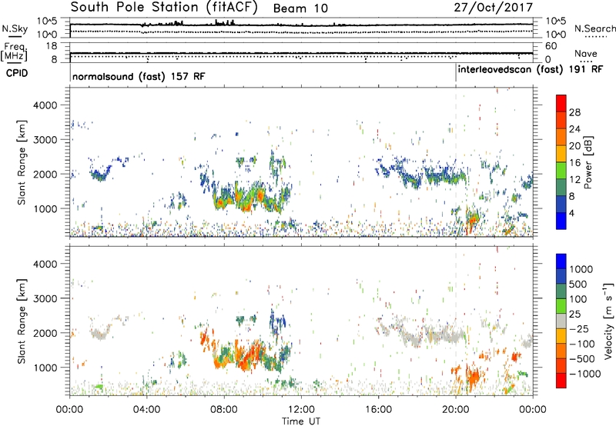This screenshot has width=616, height=426.
Task: Click the "20:00" time axis tick label
Action: (456, 410)
